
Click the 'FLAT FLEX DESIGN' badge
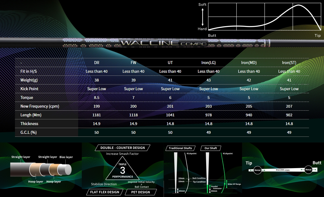[105, 192]
